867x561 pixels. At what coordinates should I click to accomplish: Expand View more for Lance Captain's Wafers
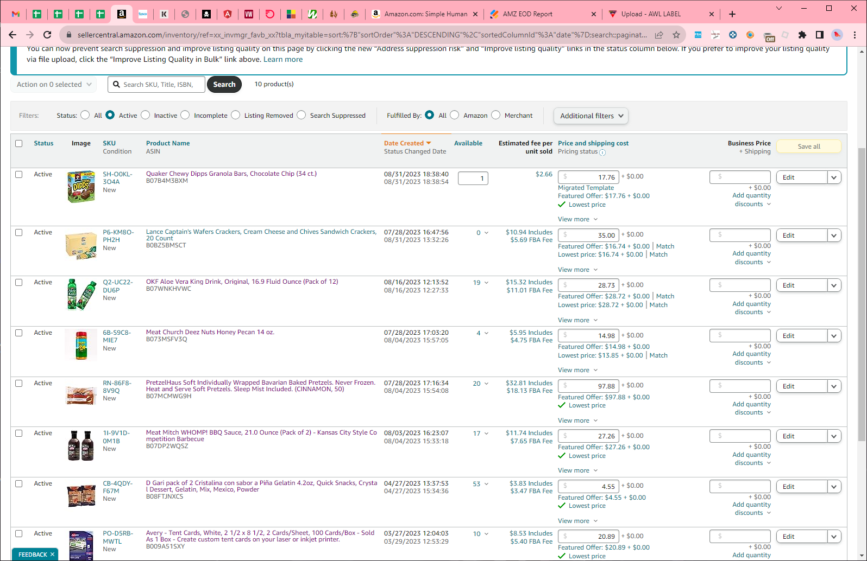tap(577, 270)
